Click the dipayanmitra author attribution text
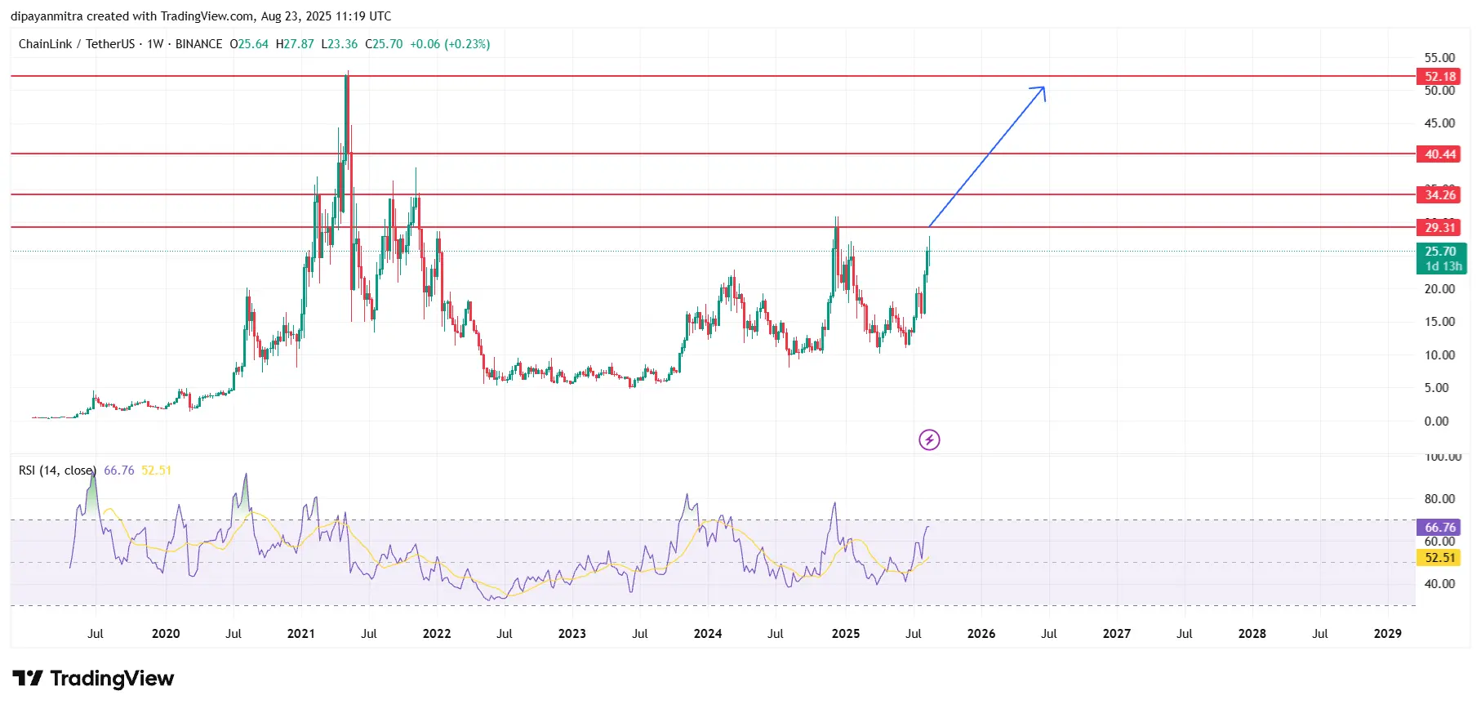The height and width of the screenshot is (709, 1481). tap(47, 16)
